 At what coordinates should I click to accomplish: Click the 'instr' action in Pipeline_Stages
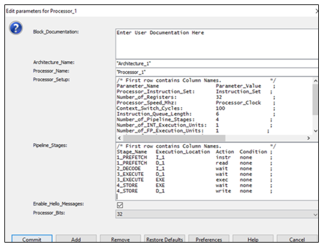tap(223, 158)
